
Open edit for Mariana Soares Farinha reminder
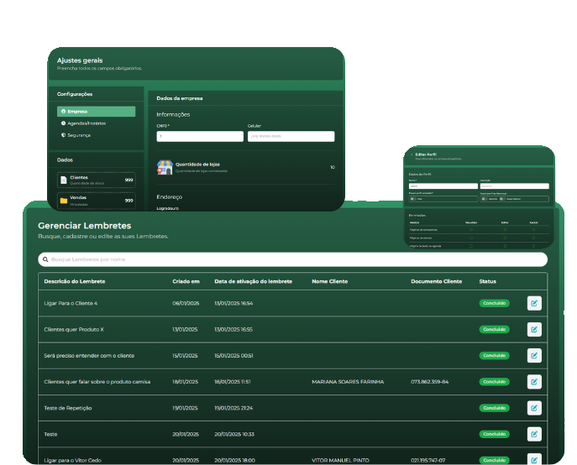click(534, 381)
